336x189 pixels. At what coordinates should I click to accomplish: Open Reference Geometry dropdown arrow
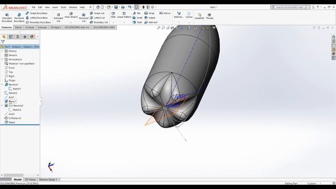point(178,23)
